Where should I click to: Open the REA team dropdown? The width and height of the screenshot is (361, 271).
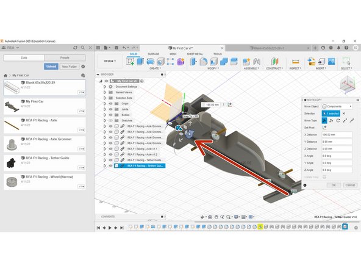tap(10, 48)
